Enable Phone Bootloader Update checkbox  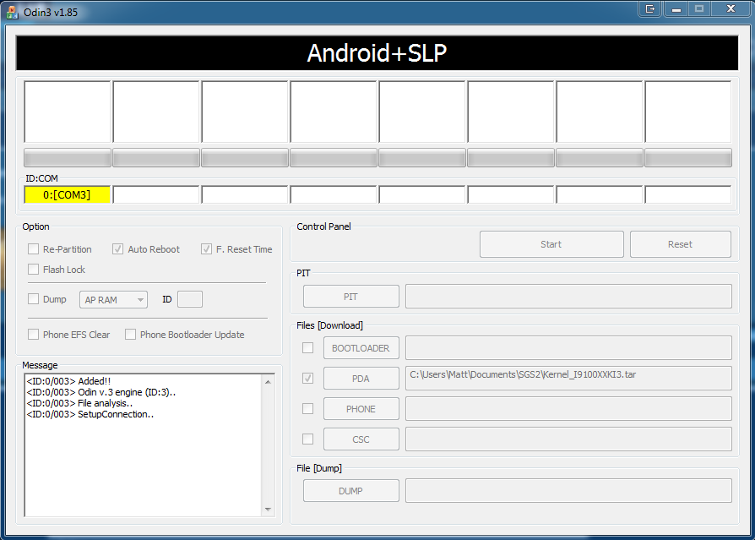click(130, 335)
